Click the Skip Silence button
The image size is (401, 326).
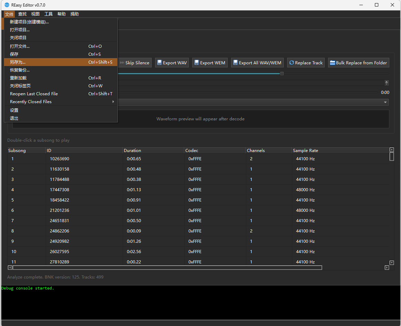(x=135, y=63)
